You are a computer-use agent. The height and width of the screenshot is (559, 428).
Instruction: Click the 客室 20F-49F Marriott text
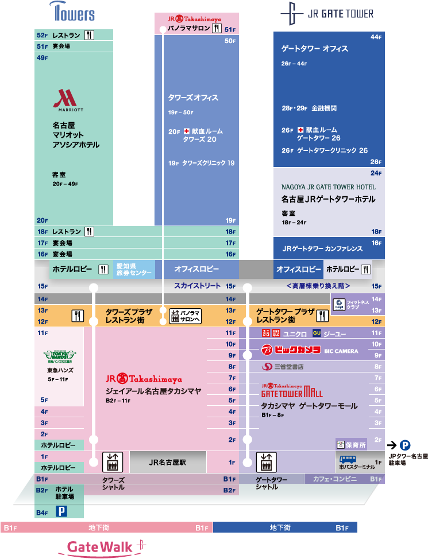tap(65, 179)
